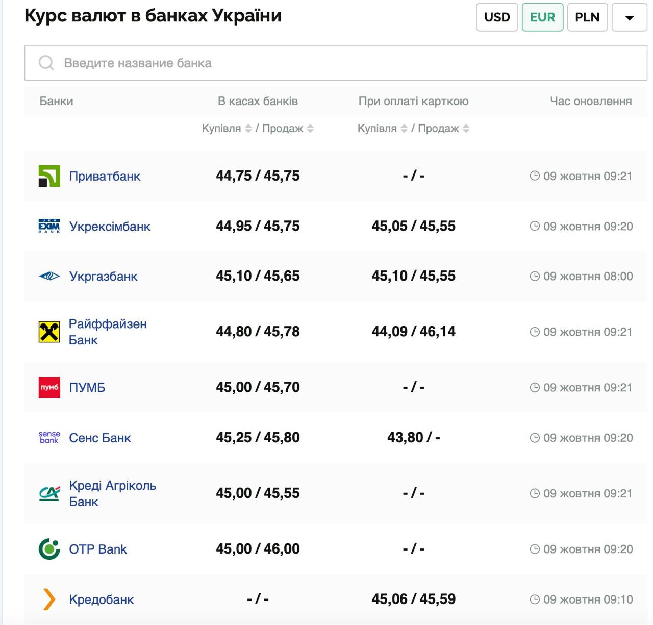
Task: Click the red ПУМБ logo icon
Action: [x=49, y=387]
